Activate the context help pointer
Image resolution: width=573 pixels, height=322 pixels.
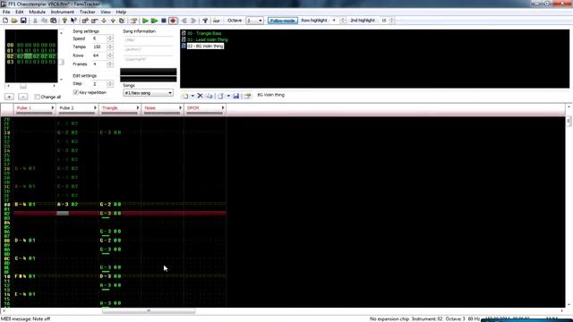click(73, 21)
